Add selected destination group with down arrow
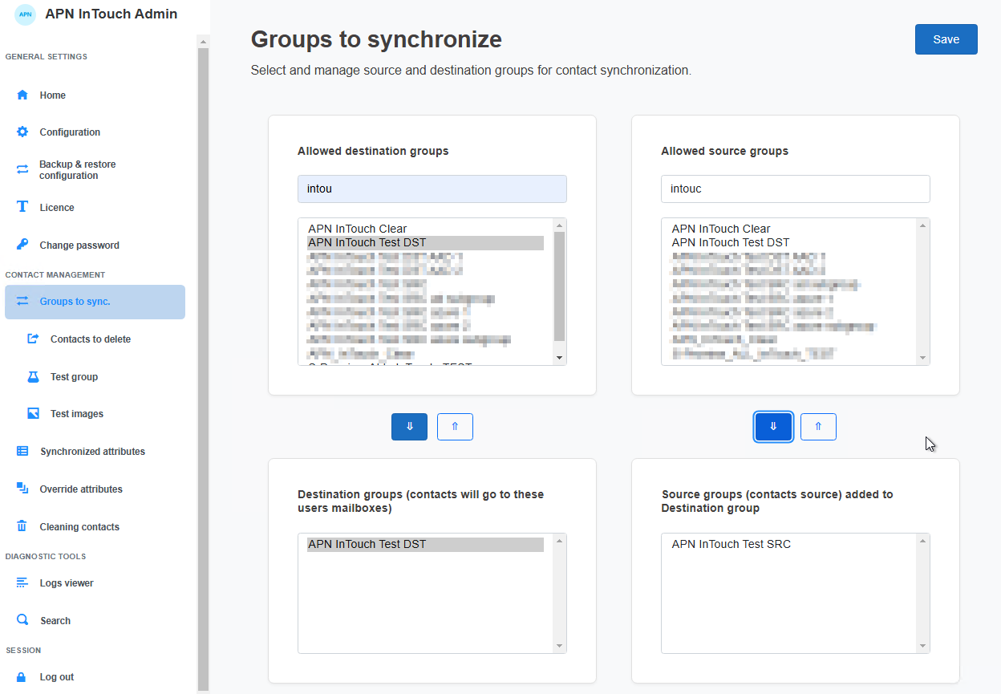This screenshot has width=1001, height=694. point(409,427)
